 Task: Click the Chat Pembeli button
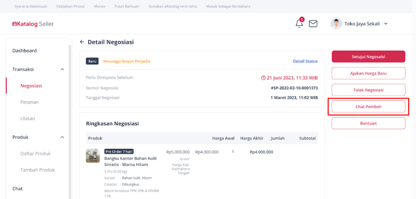368,106
